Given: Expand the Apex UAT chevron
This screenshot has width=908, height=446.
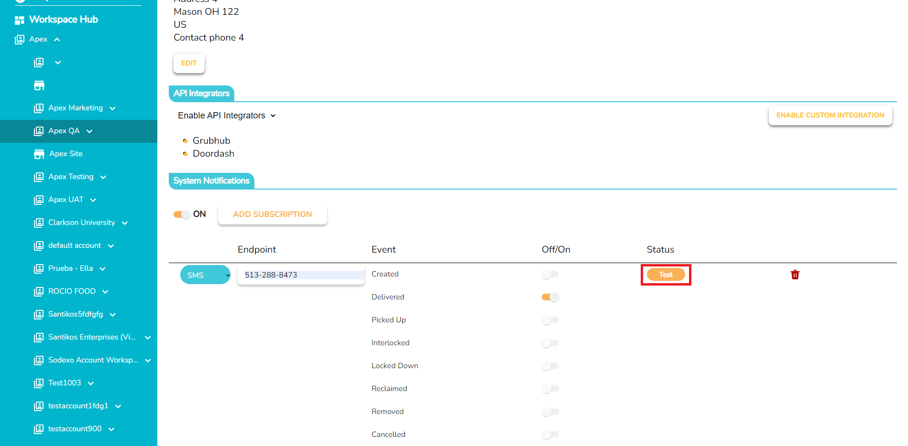Looking at the screenshot, I should coord(93,200).
